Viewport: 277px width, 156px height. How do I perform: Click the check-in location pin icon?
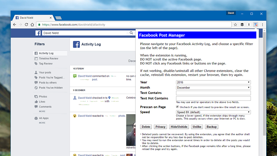(109, 98)
